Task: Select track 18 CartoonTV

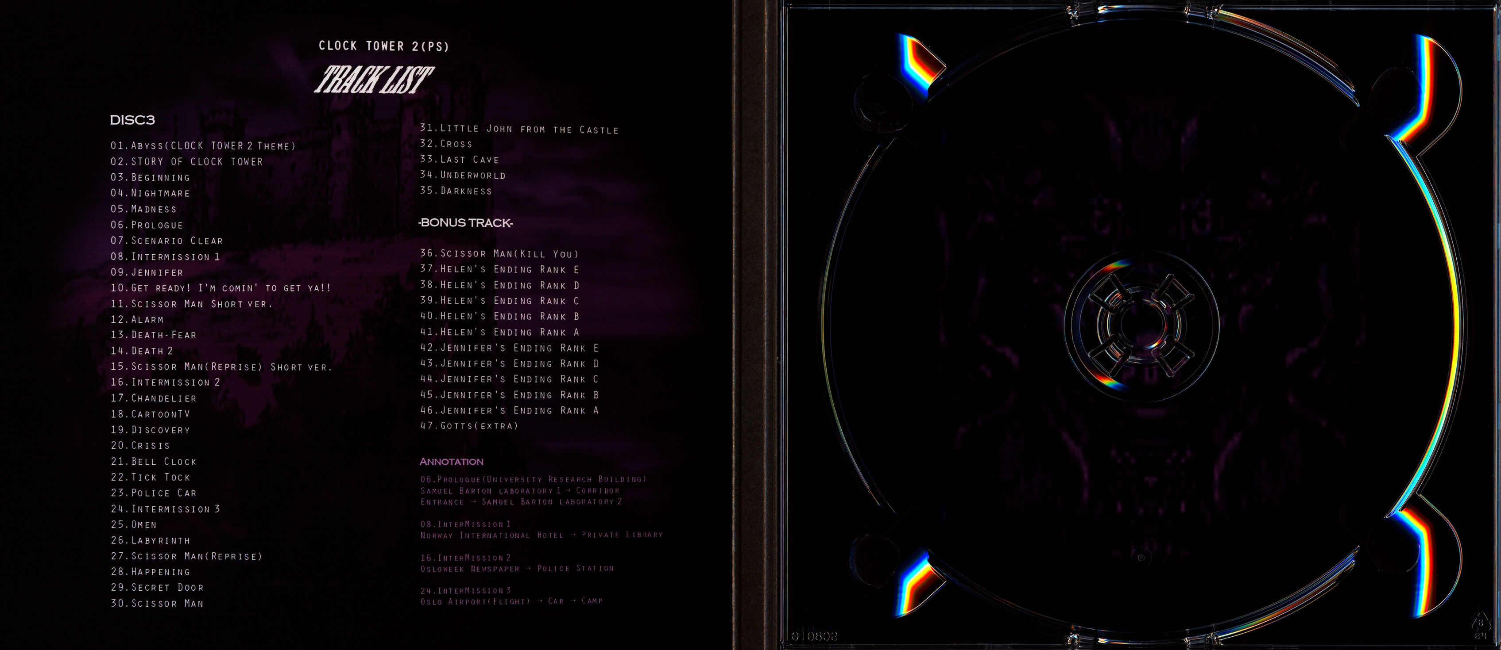Action: pos(151,414)
